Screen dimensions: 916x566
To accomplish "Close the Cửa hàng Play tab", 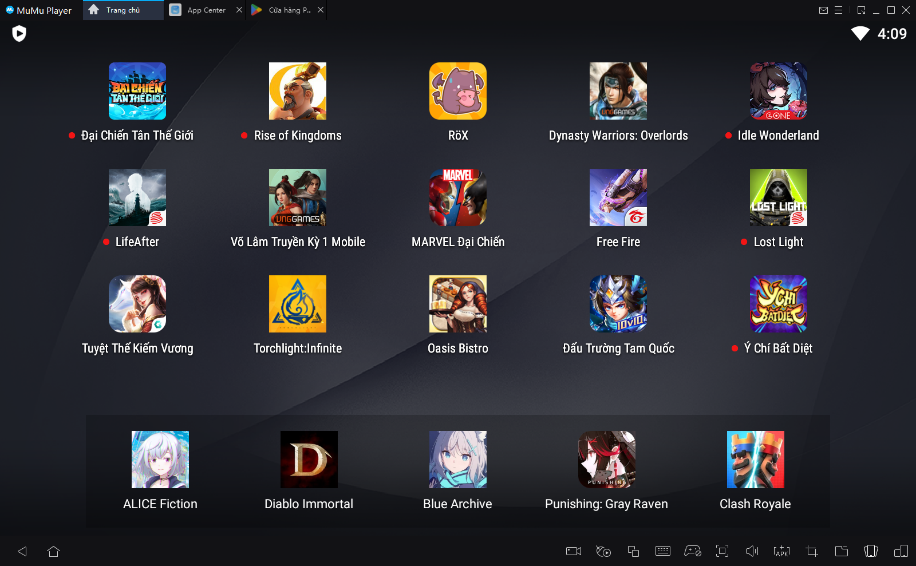I will (321, 10).
